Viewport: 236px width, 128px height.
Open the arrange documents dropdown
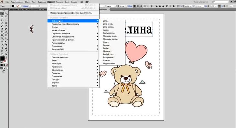point(87,2)
